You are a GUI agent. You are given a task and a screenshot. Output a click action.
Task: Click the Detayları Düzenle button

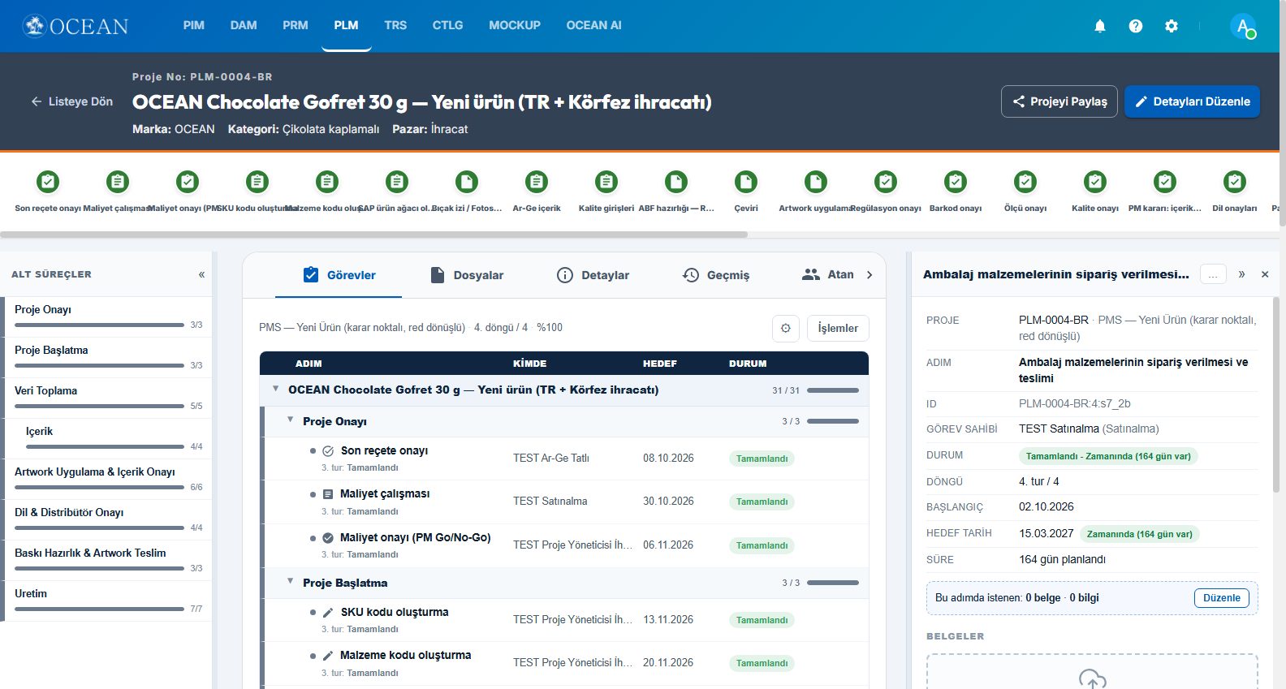click(x=1192, y=101)
